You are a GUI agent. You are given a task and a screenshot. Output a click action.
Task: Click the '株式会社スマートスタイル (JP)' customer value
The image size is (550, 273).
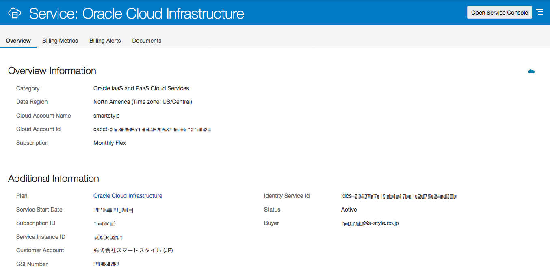coord(133,250)
